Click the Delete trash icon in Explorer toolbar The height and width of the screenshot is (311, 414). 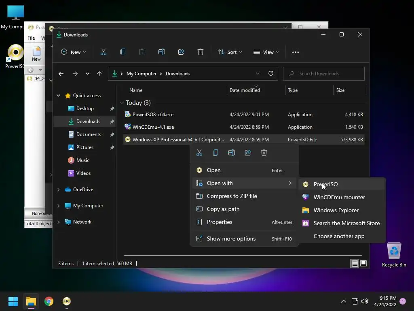coord(201,52)
